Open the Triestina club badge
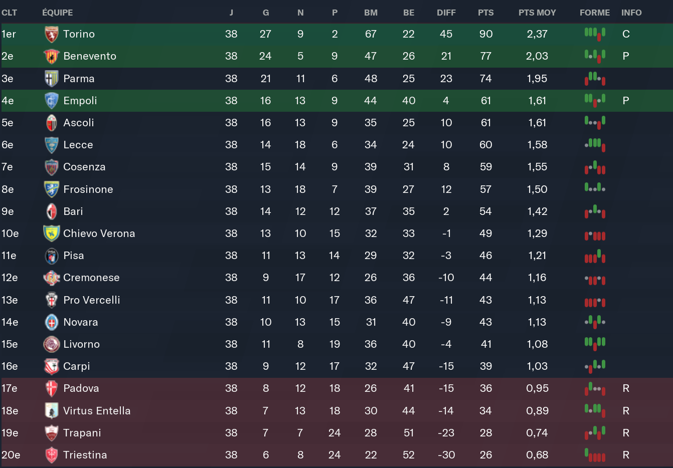 tap(51, 455)
